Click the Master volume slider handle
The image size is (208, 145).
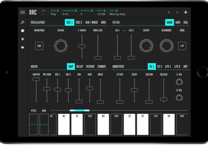click(36, 79)
